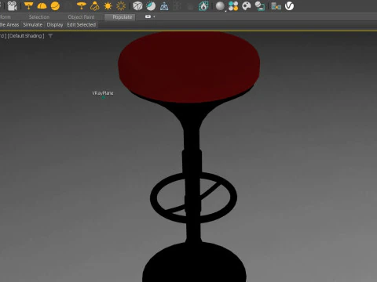The height and width of the screenshot is (282, 377).
Task: Select the V-Ray sphere light tool
Action: (x=55, y=5)
